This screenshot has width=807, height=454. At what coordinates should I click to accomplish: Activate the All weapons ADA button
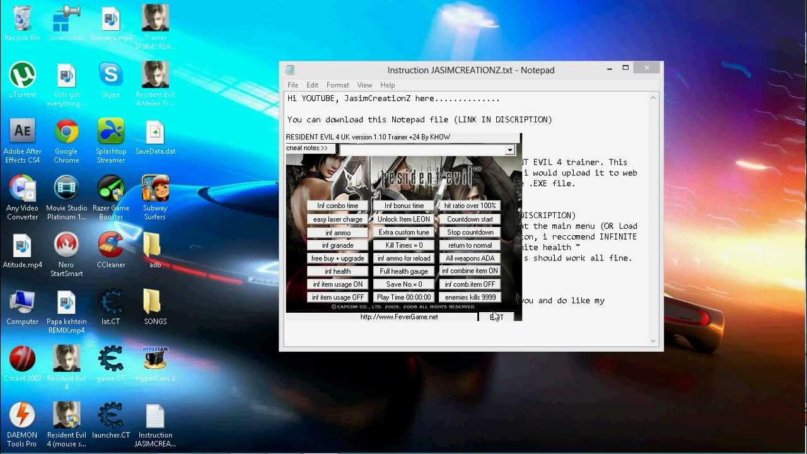(x=470, y=258)
